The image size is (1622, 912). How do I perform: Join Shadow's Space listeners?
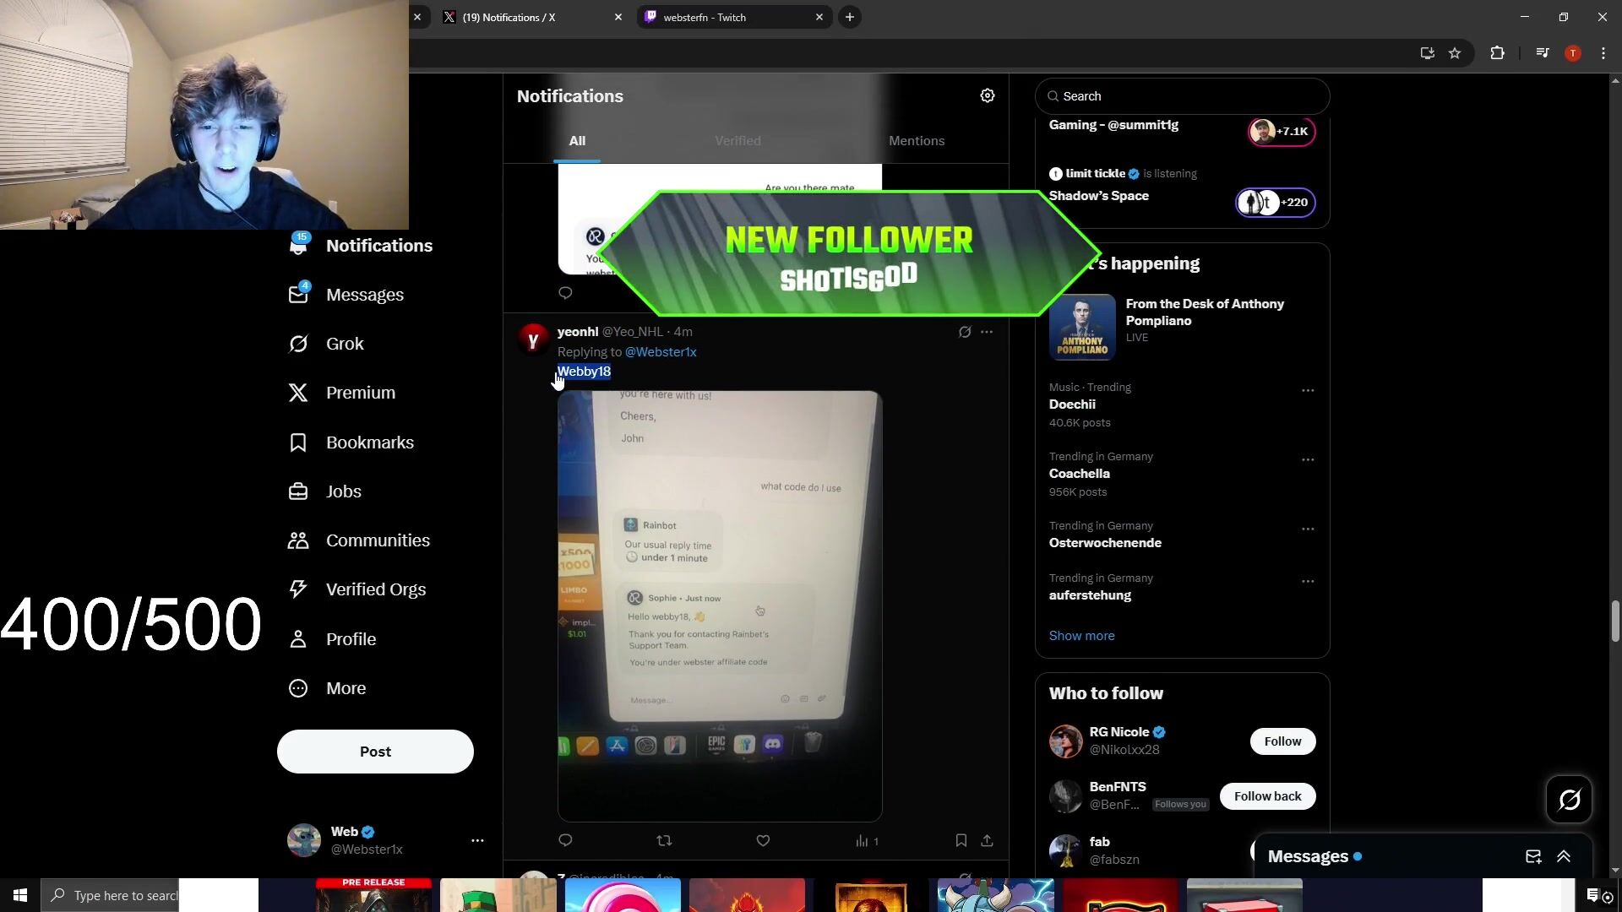coord(1275,203)
